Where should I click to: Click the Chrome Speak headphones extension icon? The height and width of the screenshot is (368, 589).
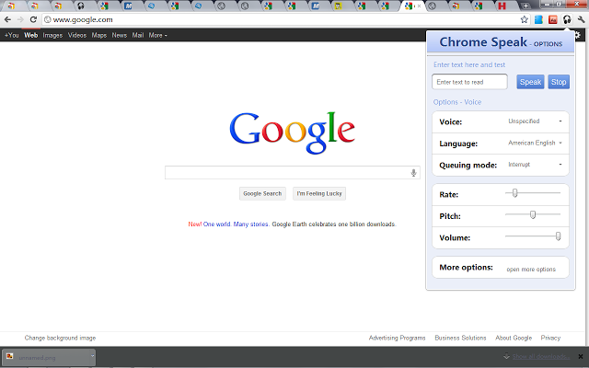coord(566,19)
